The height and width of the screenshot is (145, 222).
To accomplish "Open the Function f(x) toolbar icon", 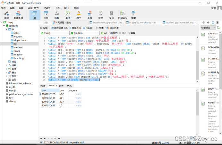I will 57,15.
